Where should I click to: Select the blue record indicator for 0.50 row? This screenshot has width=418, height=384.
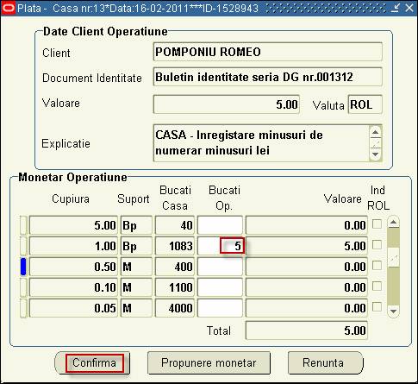23,267
